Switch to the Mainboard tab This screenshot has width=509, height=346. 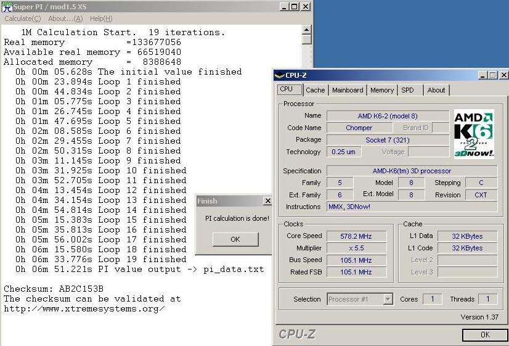tap(348, 90)
